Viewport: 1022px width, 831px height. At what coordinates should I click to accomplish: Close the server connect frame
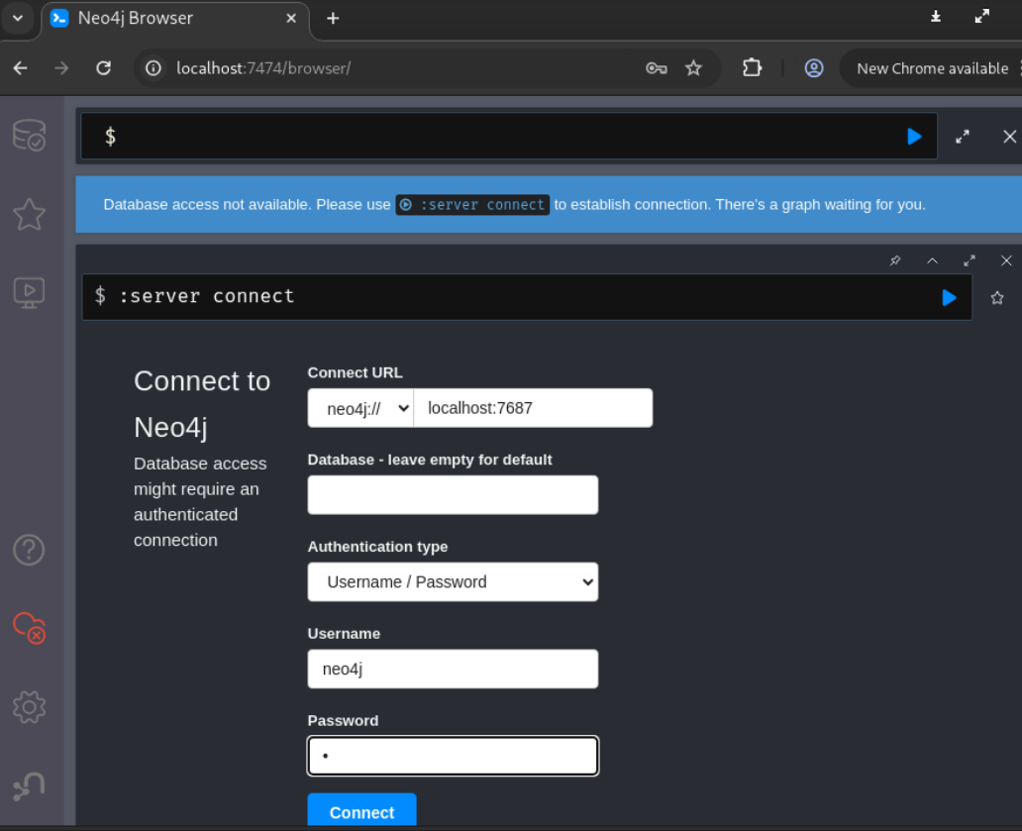coord(1006,260)
